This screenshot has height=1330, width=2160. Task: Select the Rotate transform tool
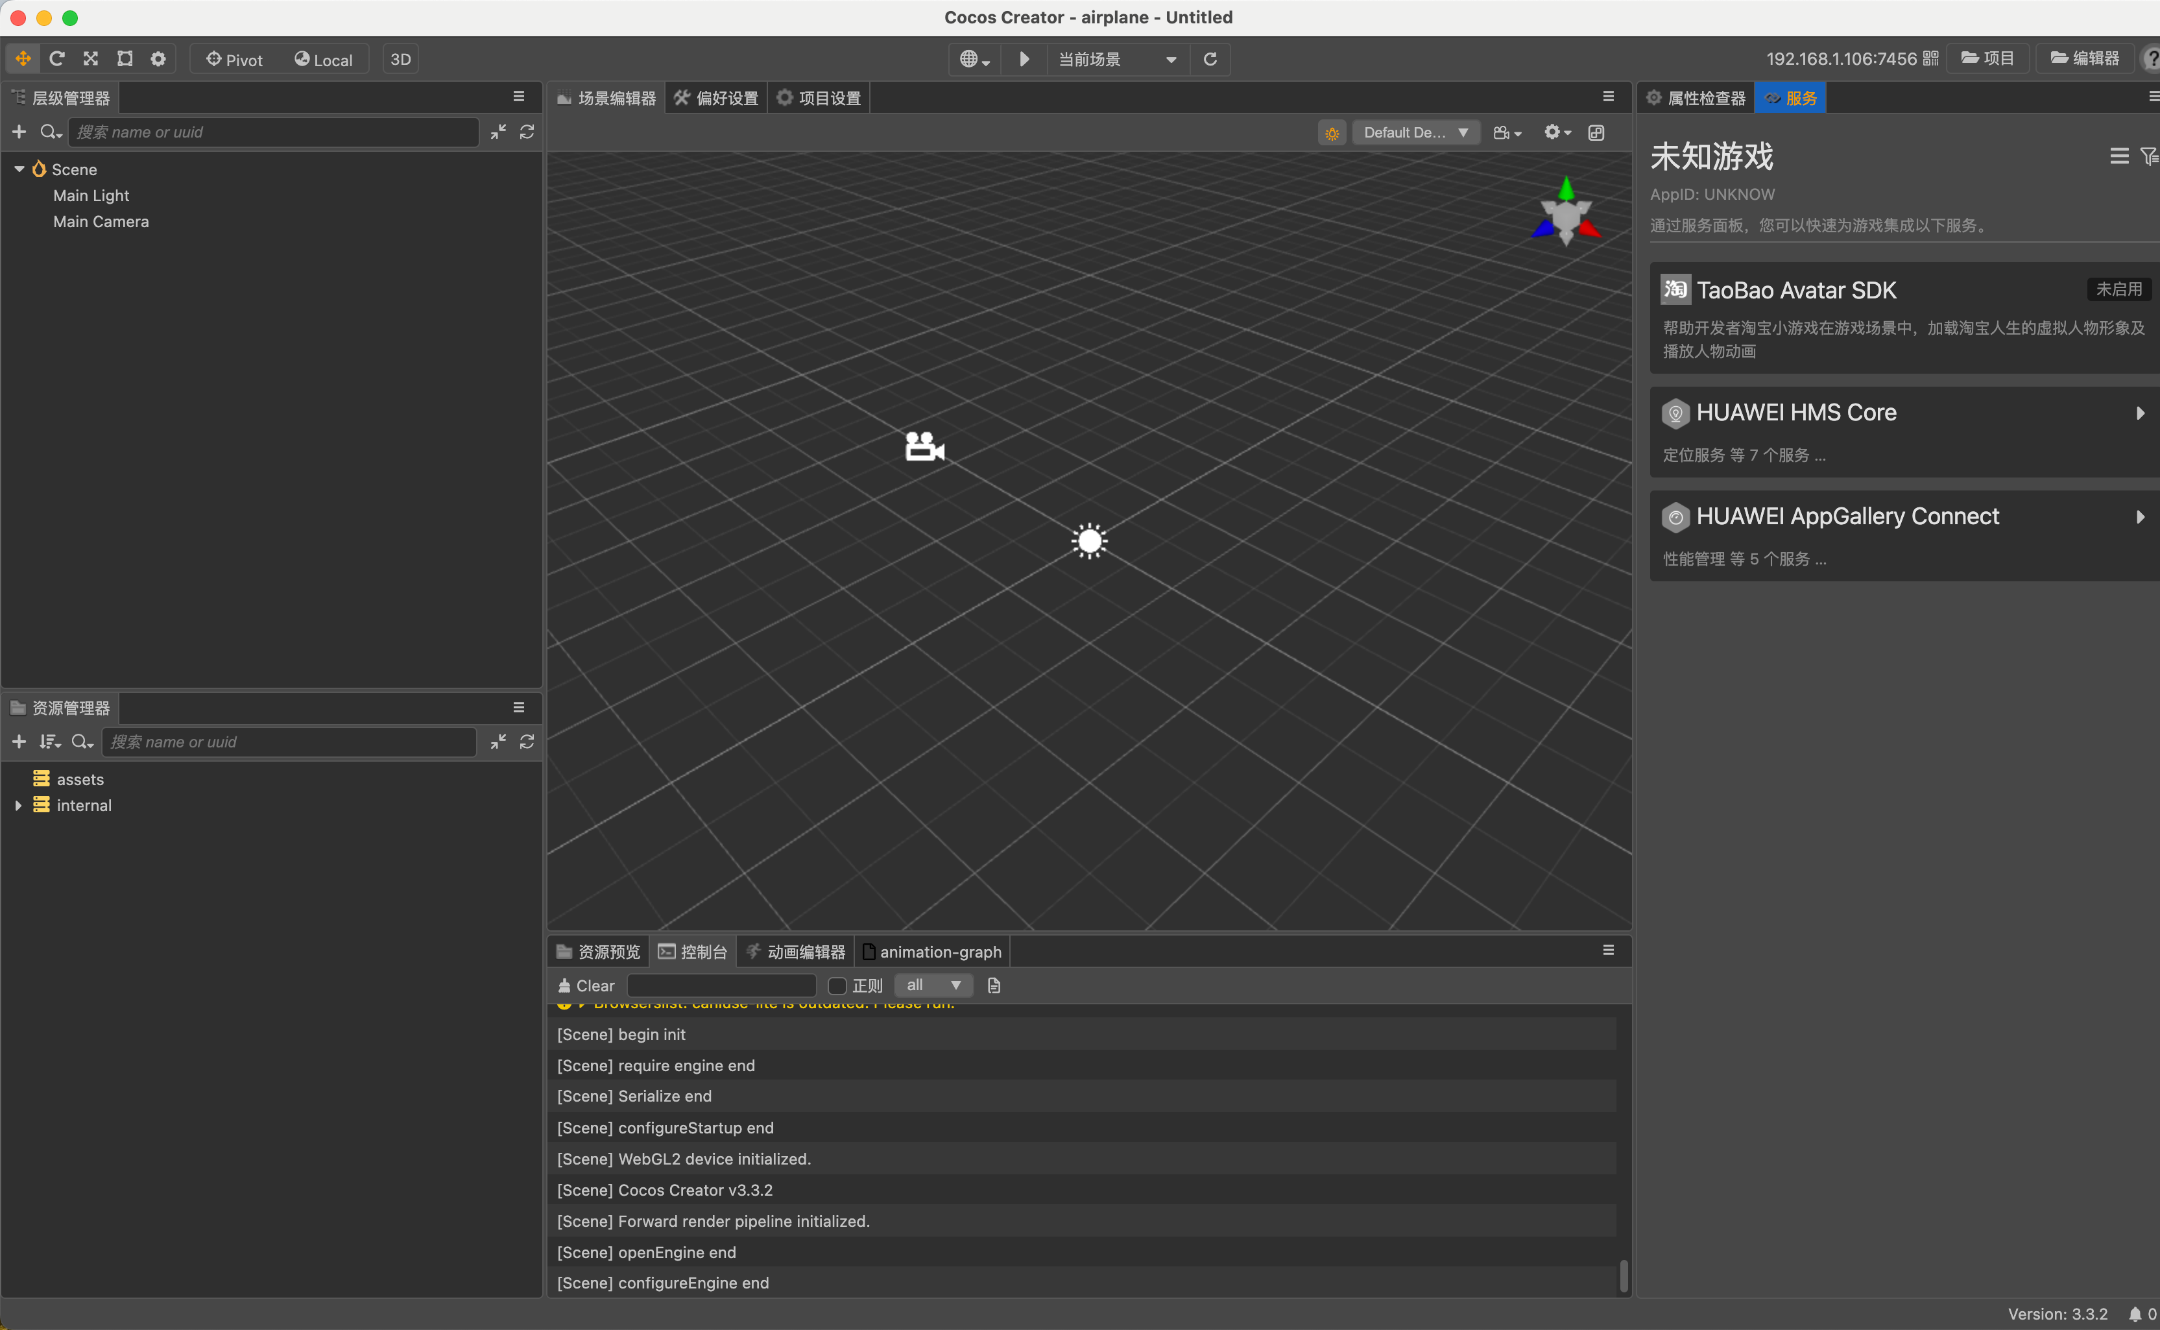point(57,59)
